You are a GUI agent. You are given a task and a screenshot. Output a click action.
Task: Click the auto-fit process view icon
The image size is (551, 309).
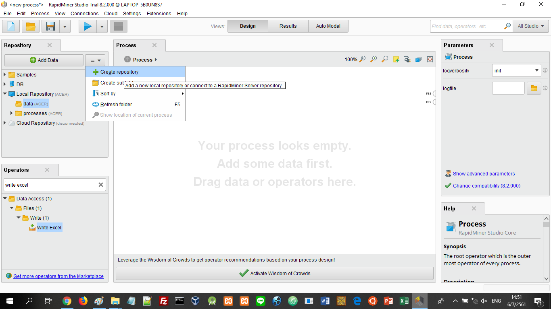(x=430, y=60)
